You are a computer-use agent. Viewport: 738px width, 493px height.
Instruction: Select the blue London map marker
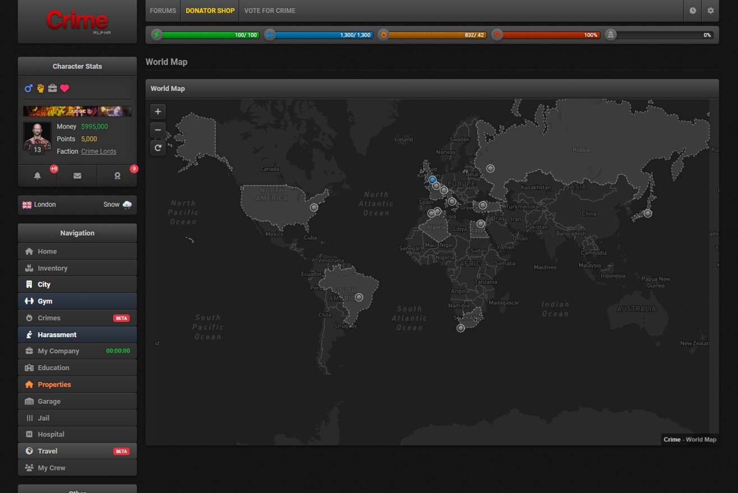click(432, 180)
